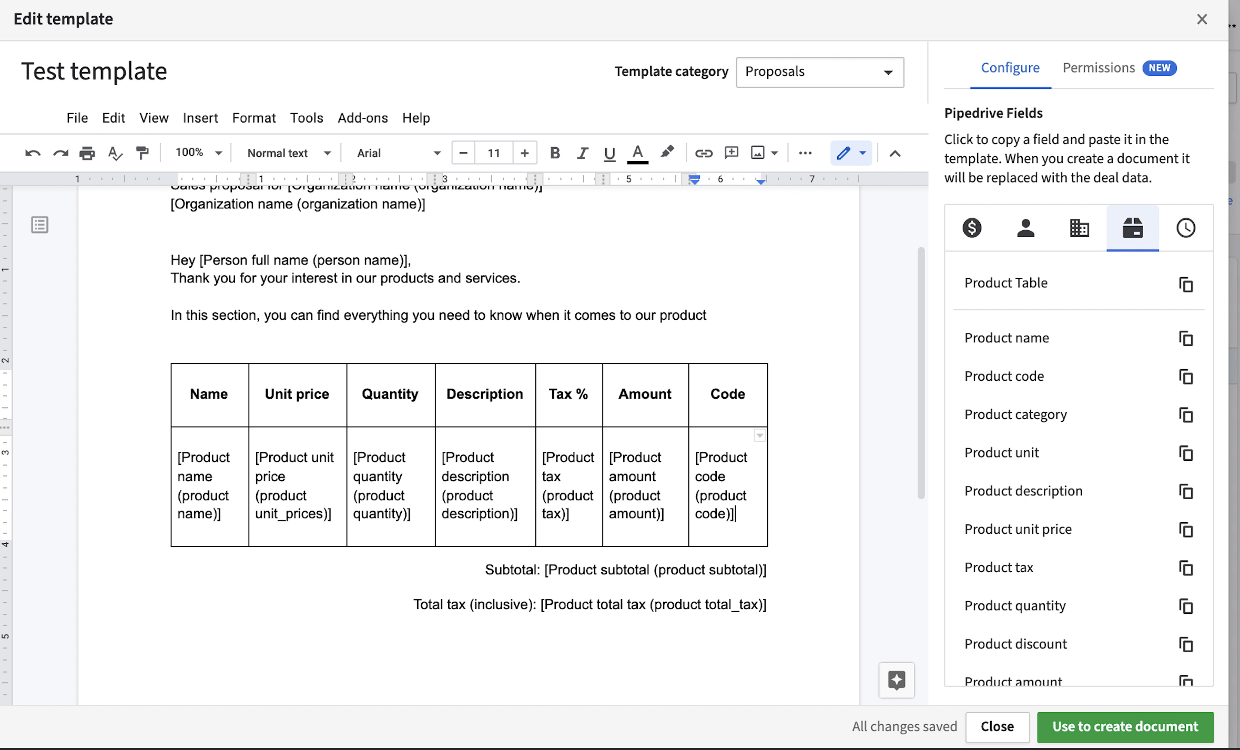Image resolution: width=1240 pixels, height=750 pixels.
Task: Click the dollar sign Pipedrive field icon
Action: (972, 228)
